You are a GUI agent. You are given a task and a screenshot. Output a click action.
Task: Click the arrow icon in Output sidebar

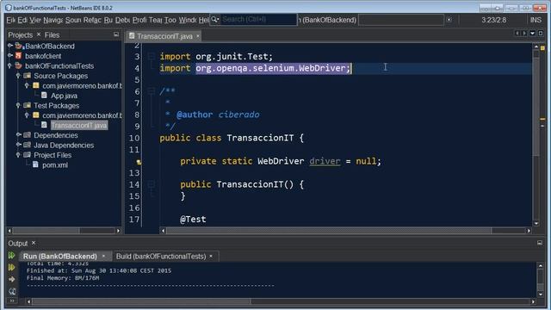[11, 279]
